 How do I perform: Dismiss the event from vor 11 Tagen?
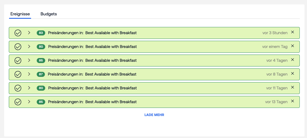click(x=293, y=88)
